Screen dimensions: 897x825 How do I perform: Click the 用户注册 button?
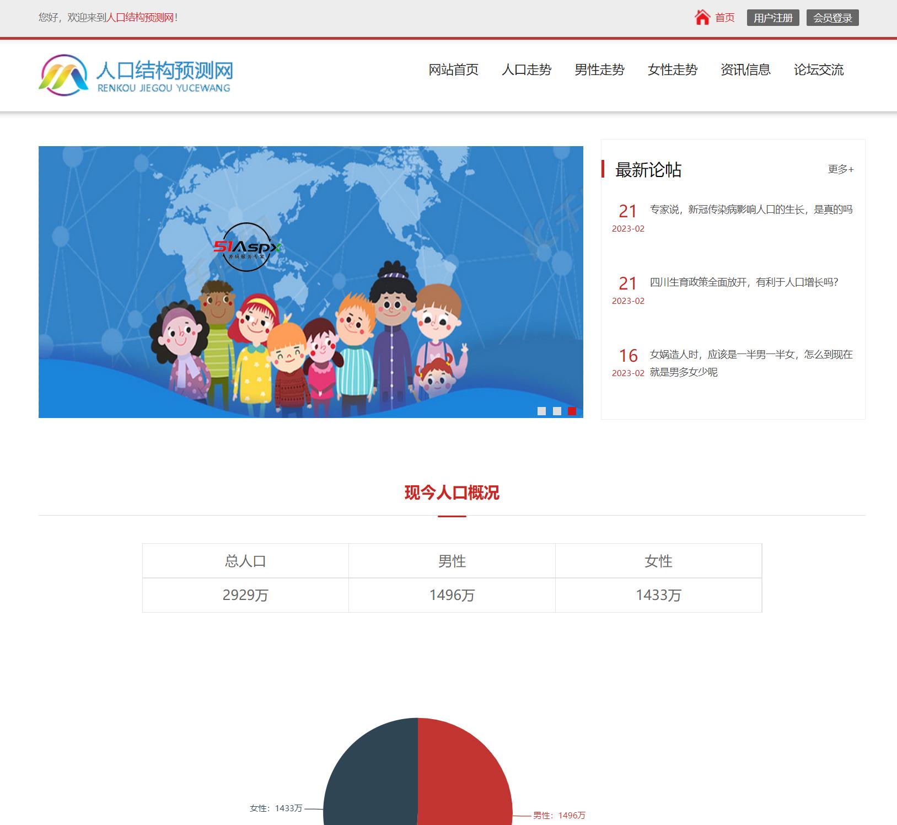coord(773,18)
